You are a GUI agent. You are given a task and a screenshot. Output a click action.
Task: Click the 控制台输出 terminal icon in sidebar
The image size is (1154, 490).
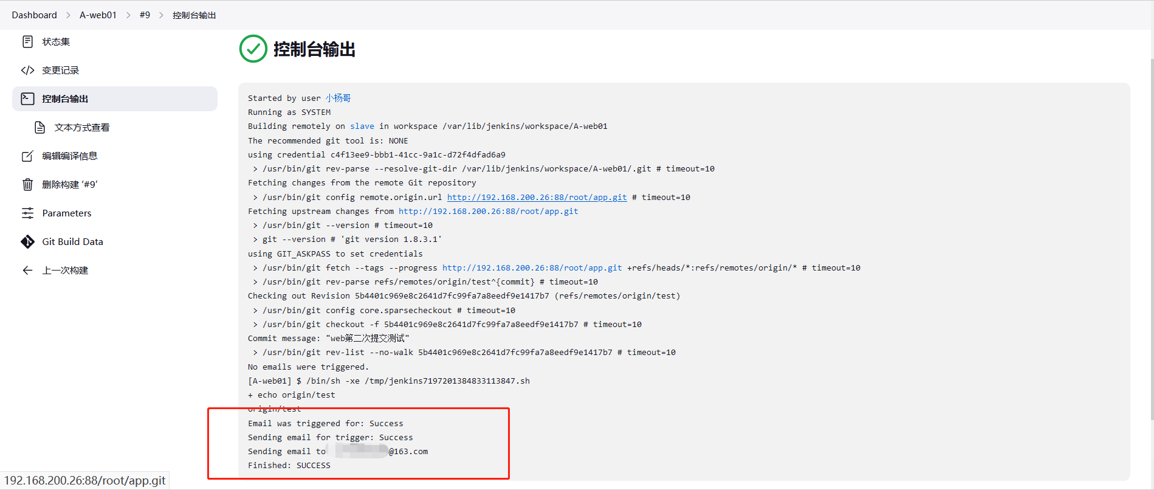pyautogui.click(x=27, y=98)
